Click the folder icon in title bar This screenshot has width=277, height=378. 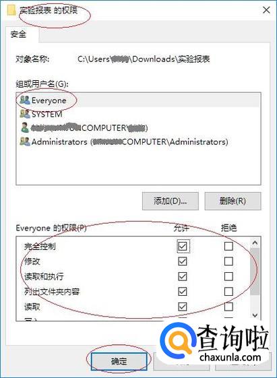click(x=11, y=10)
